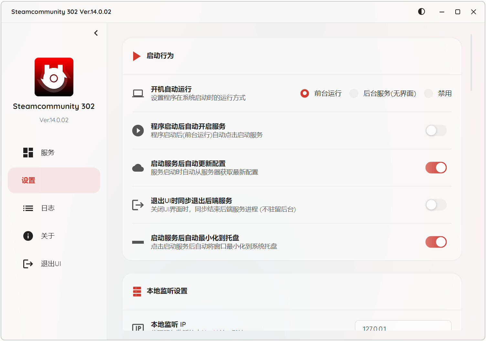Turn off 启动服务后自动最小化到托盘 switch
The image size is (486, 341).
click(x=436, y=242)
